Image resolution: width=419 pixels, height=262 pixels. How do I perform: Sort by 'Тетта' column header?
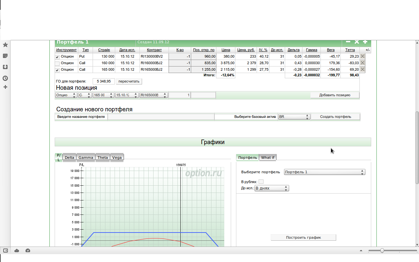point(350,50)
